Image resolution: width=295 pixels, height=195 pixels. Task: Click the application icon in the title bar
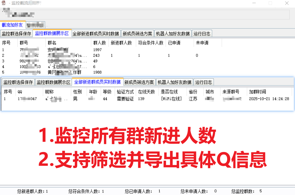point(4,3)
